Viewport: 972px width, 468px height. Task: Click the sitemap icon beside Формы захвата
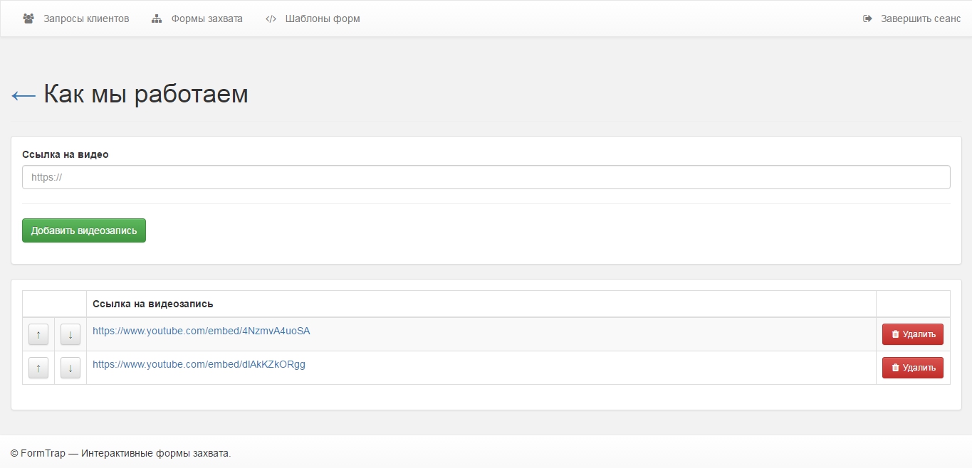tap(157, 18)
